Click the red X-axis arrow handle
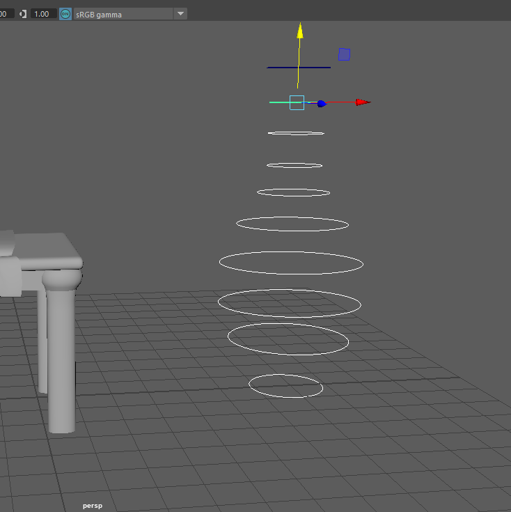 [363, 102]
